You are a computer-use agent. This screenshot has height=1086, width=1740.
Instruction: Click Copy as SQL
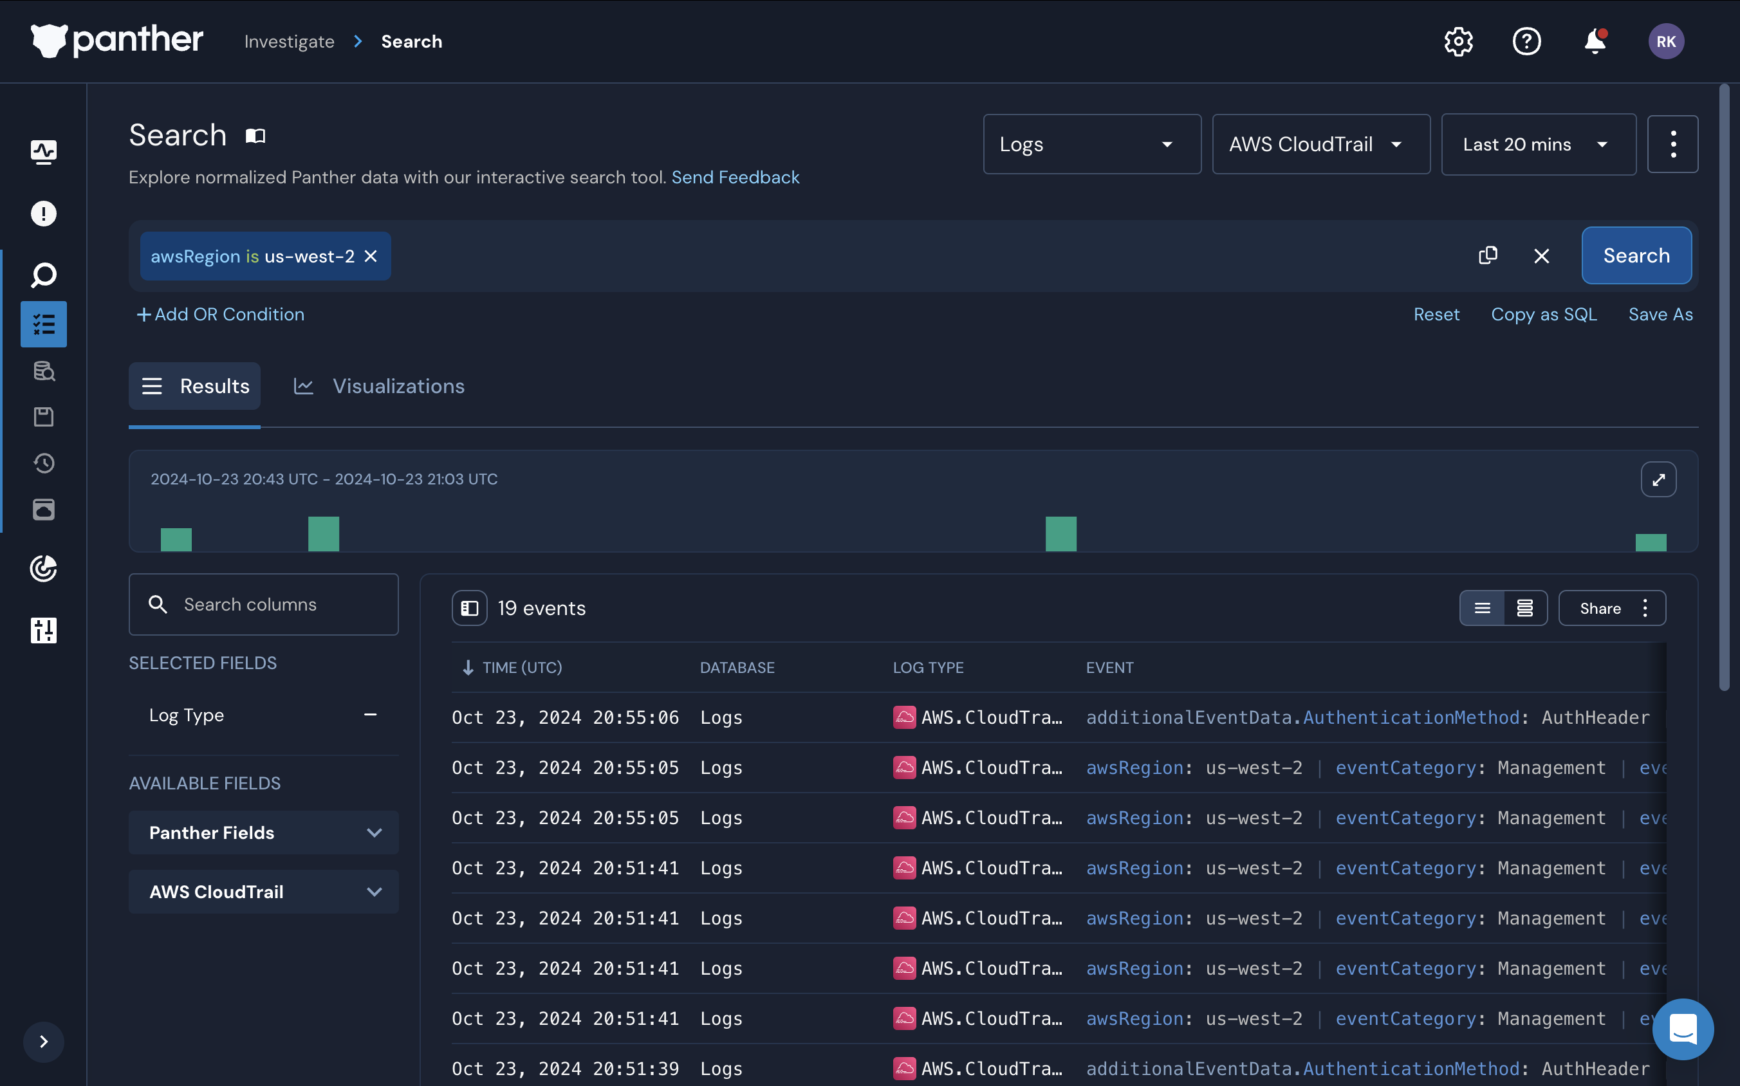[x=1544, y=315]
